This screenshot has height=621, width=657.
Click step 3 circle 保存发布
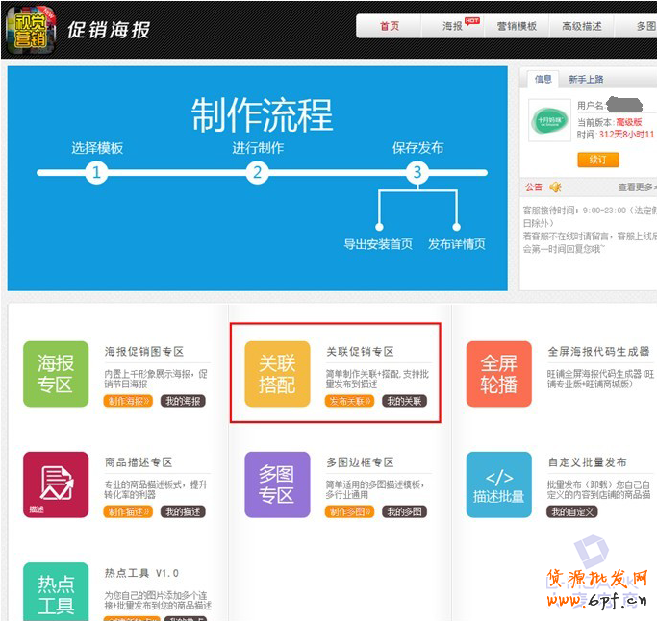(x=417, y=172)
